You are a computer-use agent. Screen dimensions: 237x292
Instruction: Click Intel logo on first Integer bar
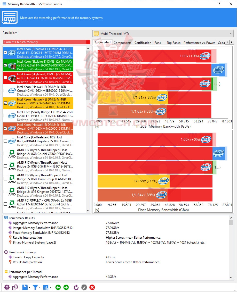[x=205, y=56]
